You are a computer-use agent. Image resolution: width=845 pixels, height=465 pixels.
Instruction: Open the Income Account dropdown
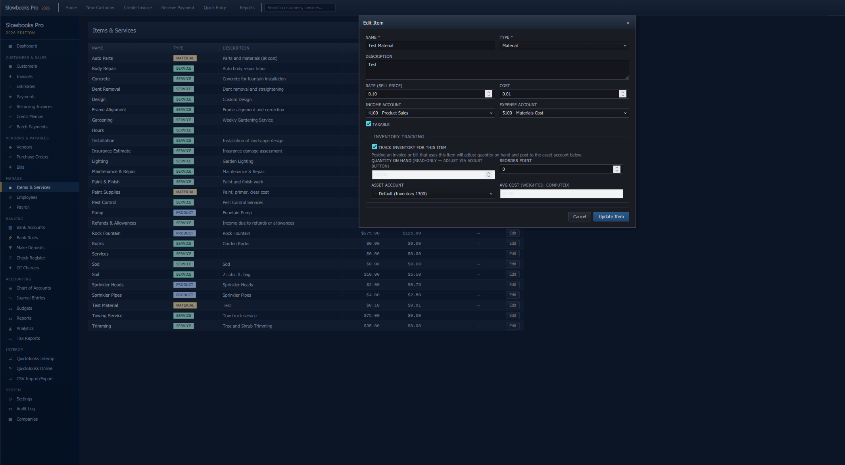(430, 113)
